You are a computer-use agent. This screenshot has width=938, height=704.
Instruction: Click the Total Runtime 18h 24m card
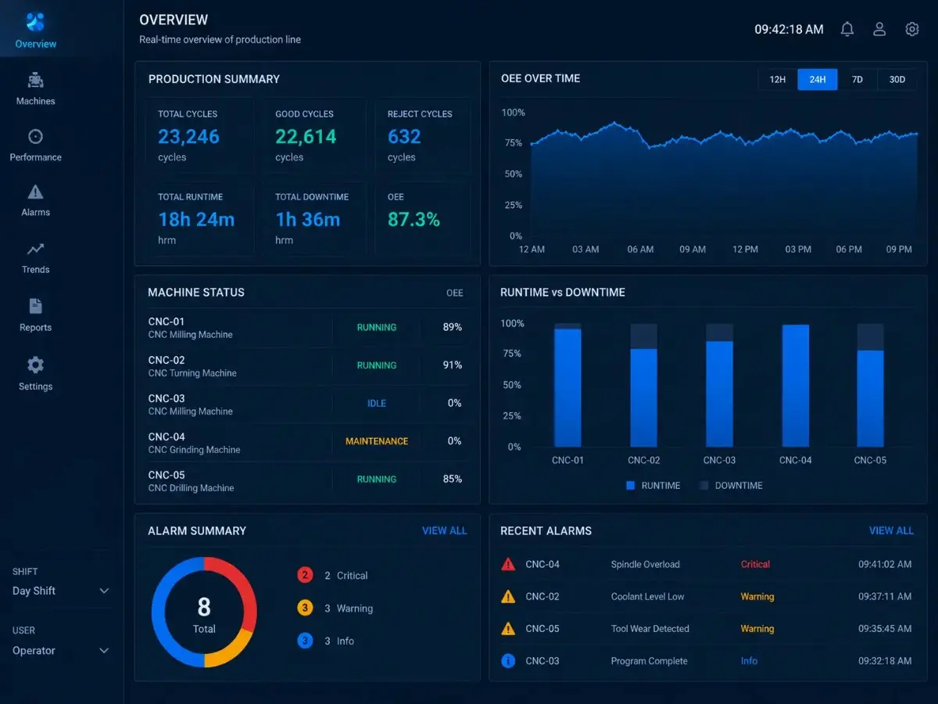pos(199,219)
